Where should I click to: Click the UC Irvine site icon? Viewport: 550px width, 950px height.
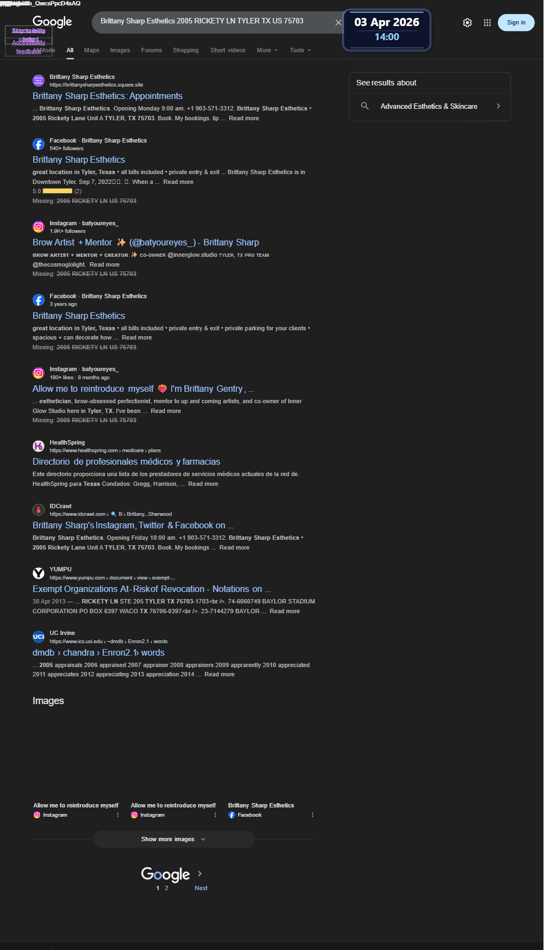tap(39, 637)
